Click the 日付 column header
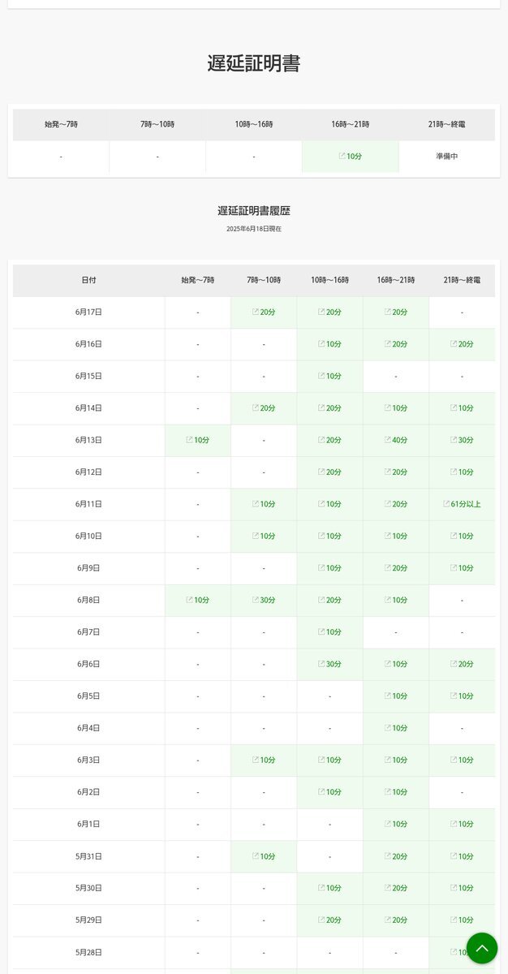This screenshot has height=974, width=508. click(88, 280)
